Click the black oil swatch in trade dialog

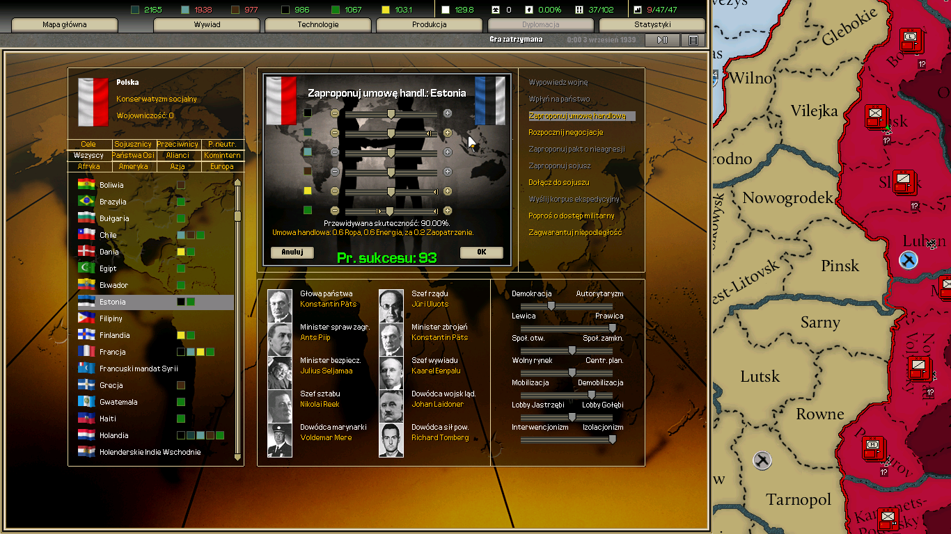pos(308,113)
